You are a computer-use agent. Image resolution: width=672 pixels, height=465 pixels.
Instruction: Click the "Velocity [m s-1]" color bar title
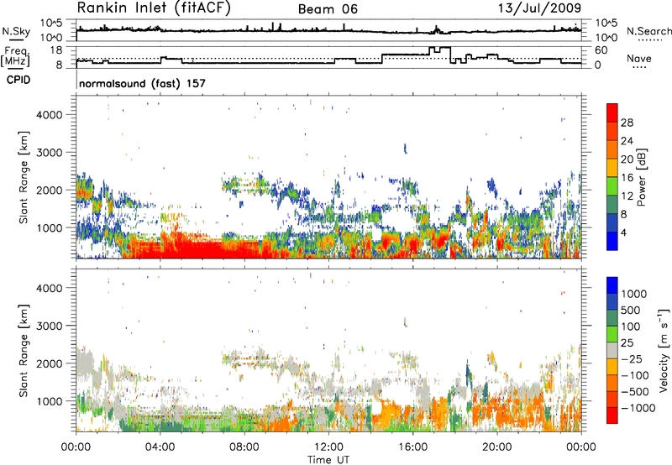point(664,350)
